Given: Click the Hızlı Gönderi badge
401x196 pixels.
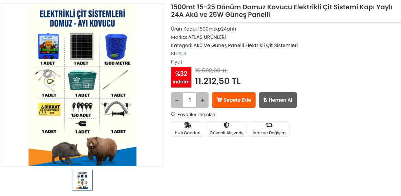Looking at the screenshot, I should (187, 129).
